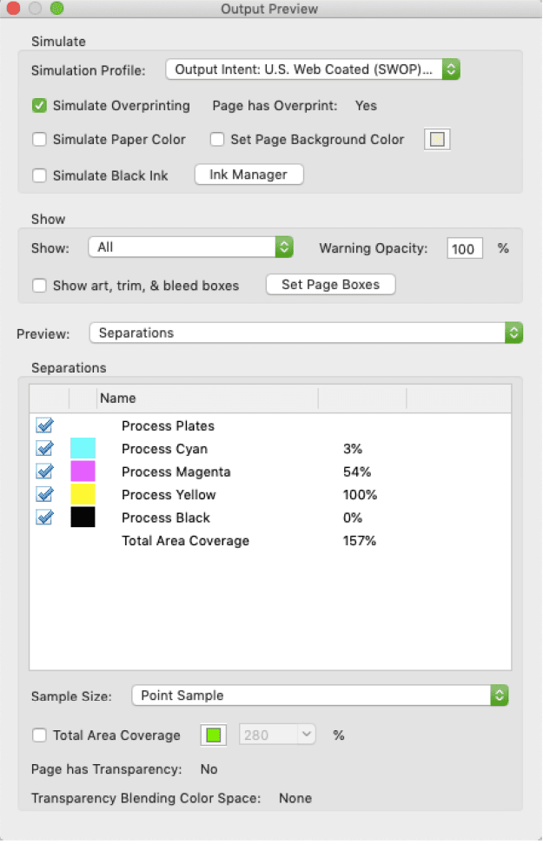Change Sample Size from Point Sample
Image resolution: width=543 pixels, height=844 pixels.
point(319,695)
